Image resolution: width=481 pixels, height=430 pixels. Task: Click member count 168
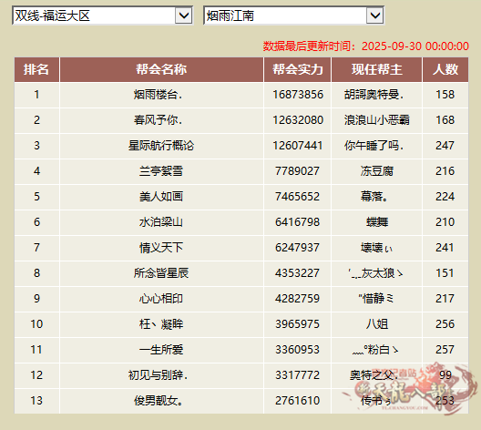pyautogui.click(x=445, y=120)
